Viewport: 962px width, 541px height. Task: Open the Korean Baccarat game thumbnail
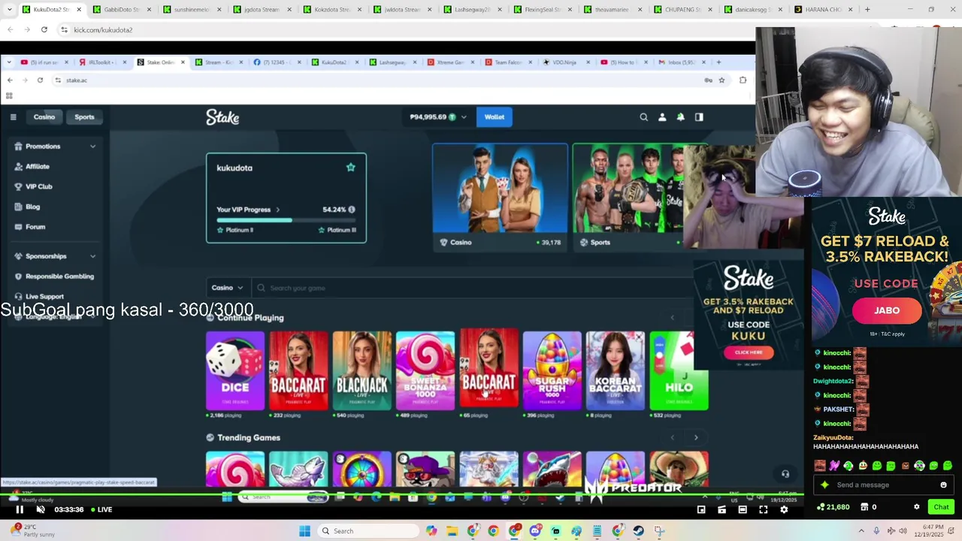tap(615, 370)
